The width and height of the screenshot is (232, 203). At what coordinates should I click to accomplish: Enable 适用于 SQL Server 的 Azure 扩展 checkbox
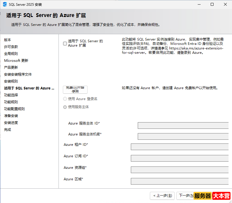tap(65, 44)
